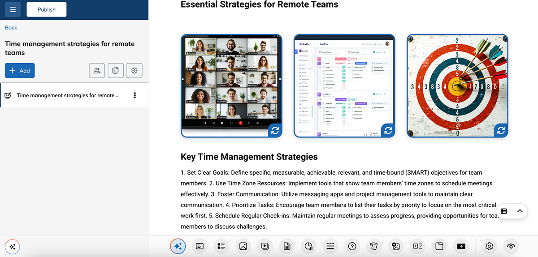Open the gear settings in bottom toolbar
This screenshot has height=257, width=538.
[489, 246]
